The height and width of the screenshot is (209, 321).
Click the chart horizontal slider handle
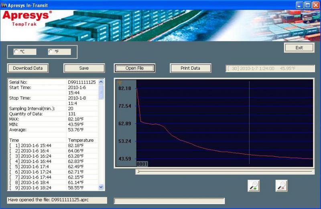click(x=138, y=171)
